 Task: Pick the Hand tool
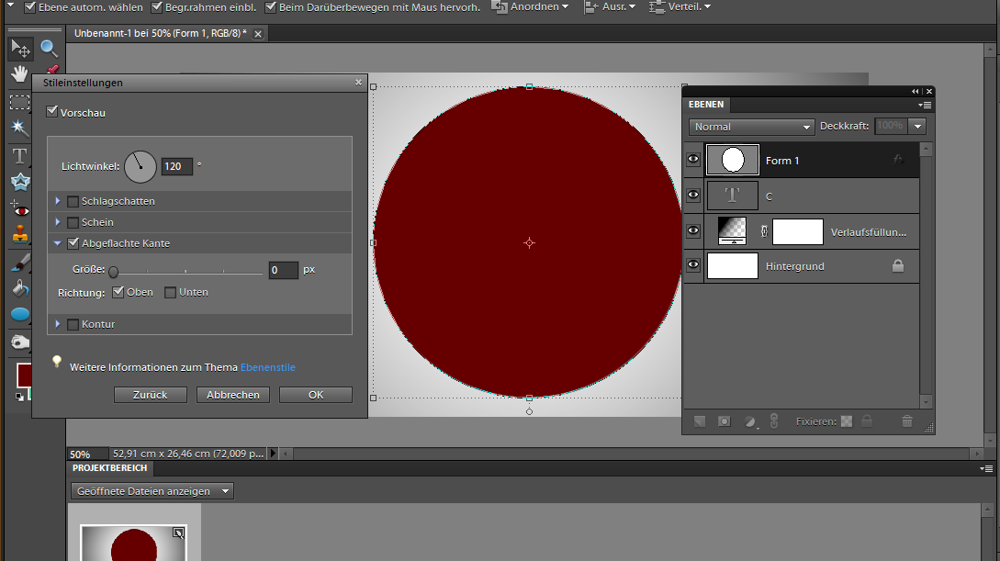(x=20, y=74)
